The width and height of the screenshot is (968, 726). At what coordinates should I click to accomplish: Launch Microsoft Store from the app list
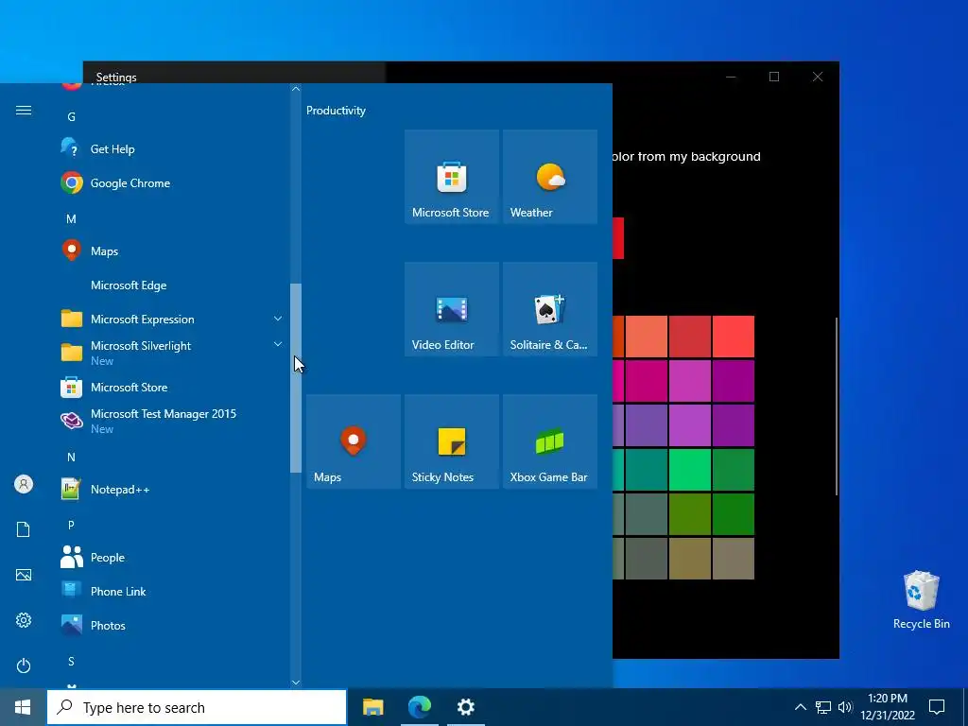coord(173,387)
